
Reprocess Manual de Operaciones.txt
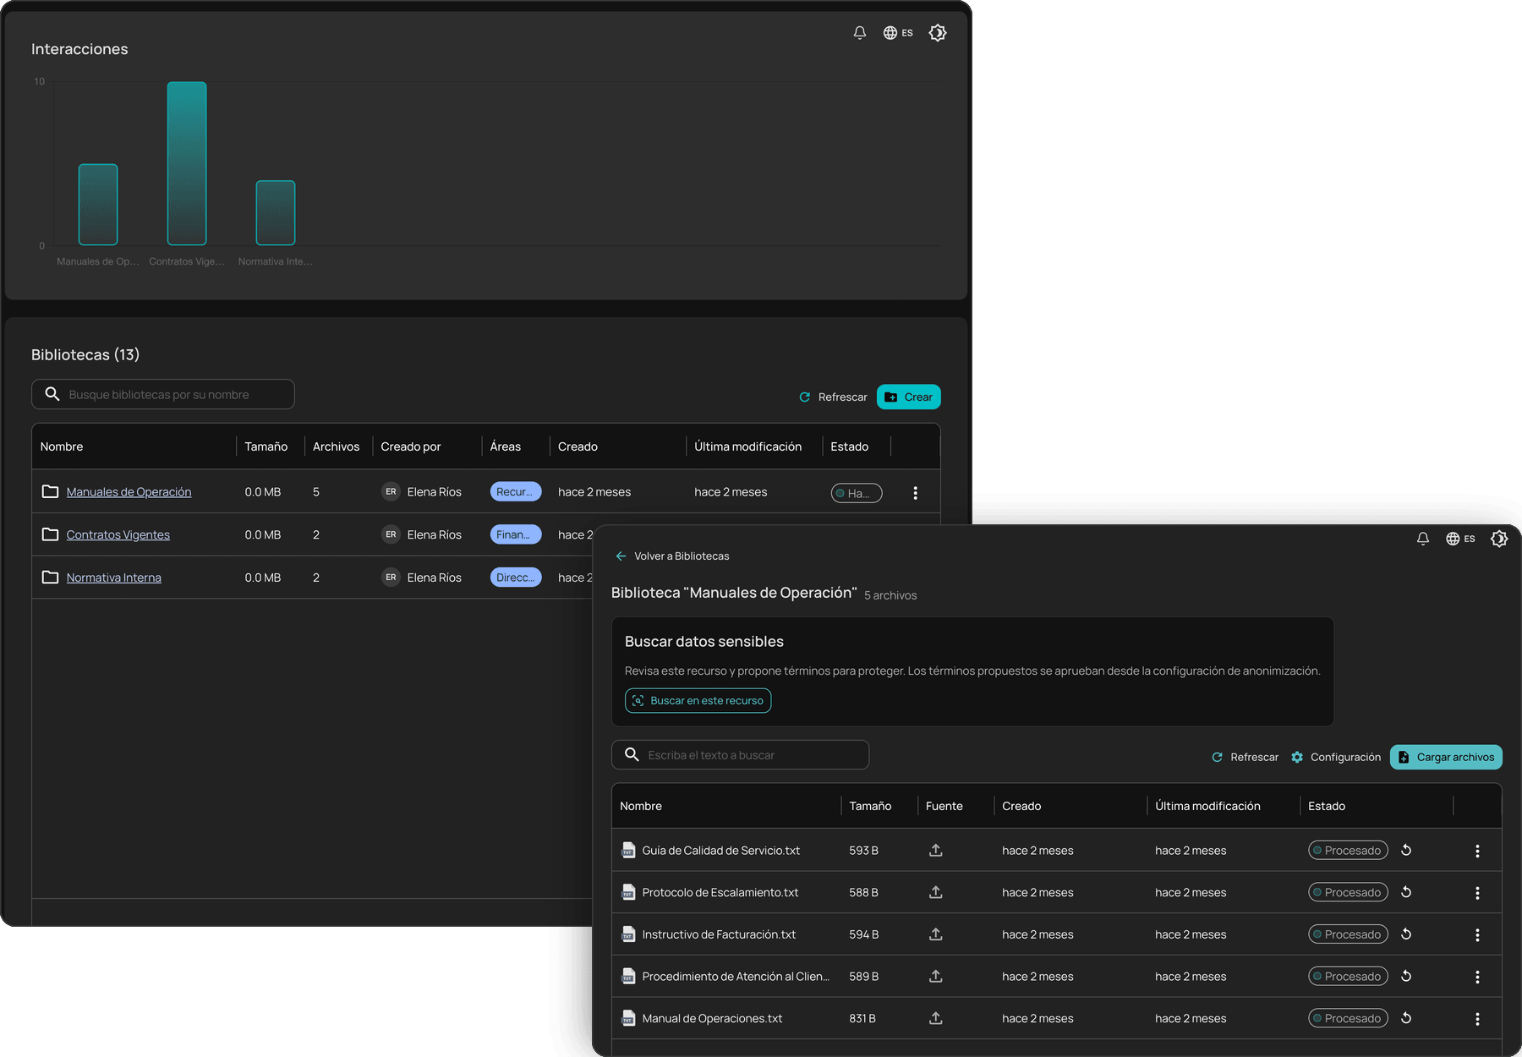point(1406,1018)
